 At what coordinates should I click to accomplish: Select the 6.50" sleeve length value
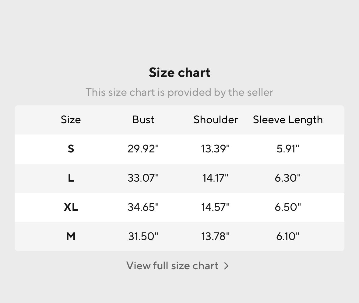click(288, 207)
